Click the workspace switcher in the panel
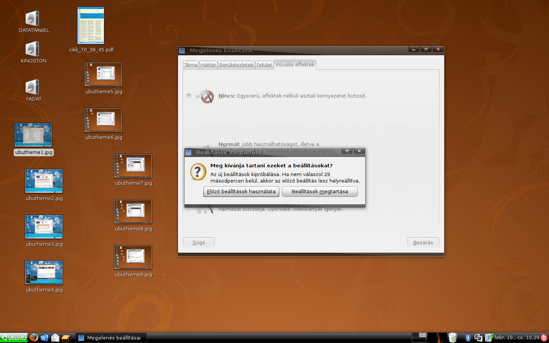Image resolution: width=549 pixels, height=343 pixels. (419, 338)
